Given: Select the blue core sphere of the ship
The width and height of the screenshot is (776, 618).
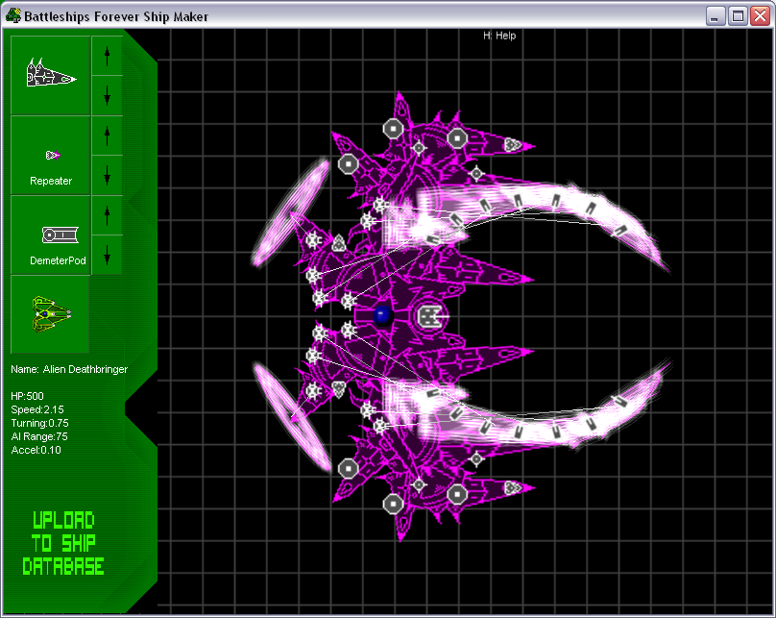Looking at the screenshot, I should pyautogui.click(x=382, y=315).
